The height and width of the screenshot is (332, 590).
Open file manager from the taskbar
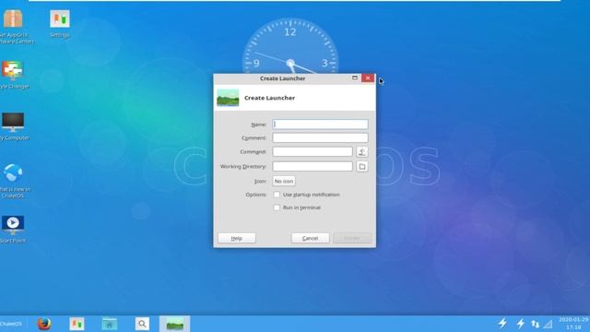click(x=110, y=324)
